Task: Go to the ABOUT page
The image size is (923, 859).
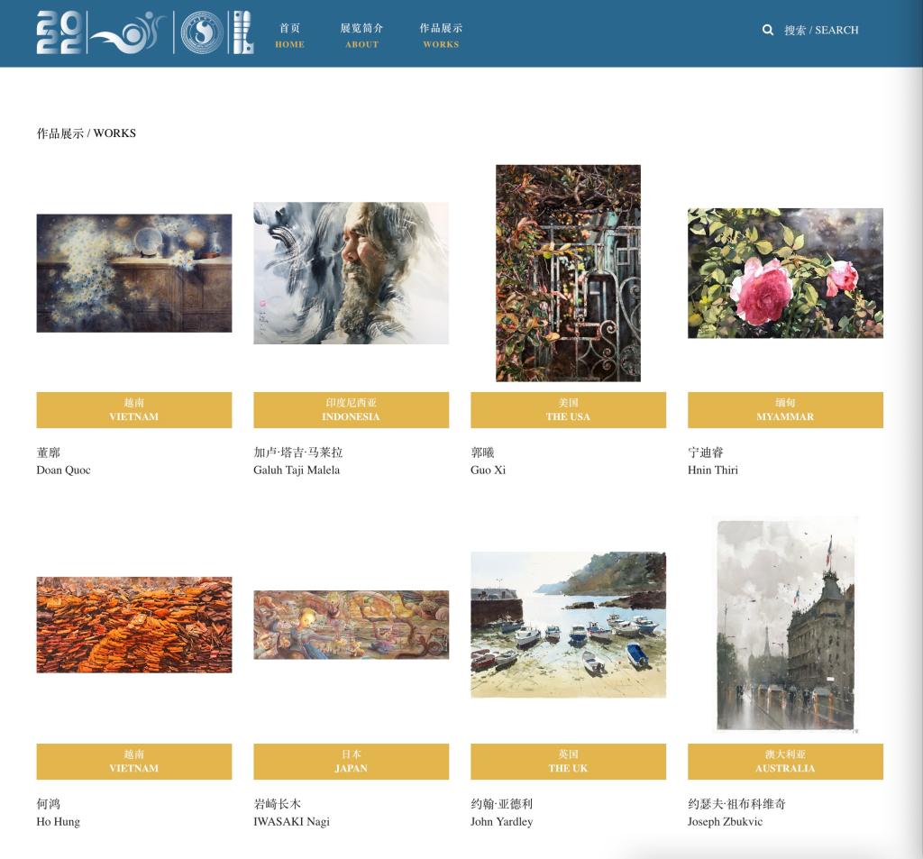Action: [x=361, y=35]
